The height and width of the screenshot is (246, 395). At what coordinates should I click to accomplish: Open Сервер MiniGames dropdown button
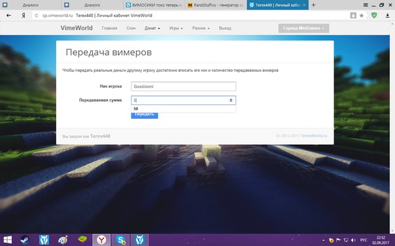[x=303, y=28]
